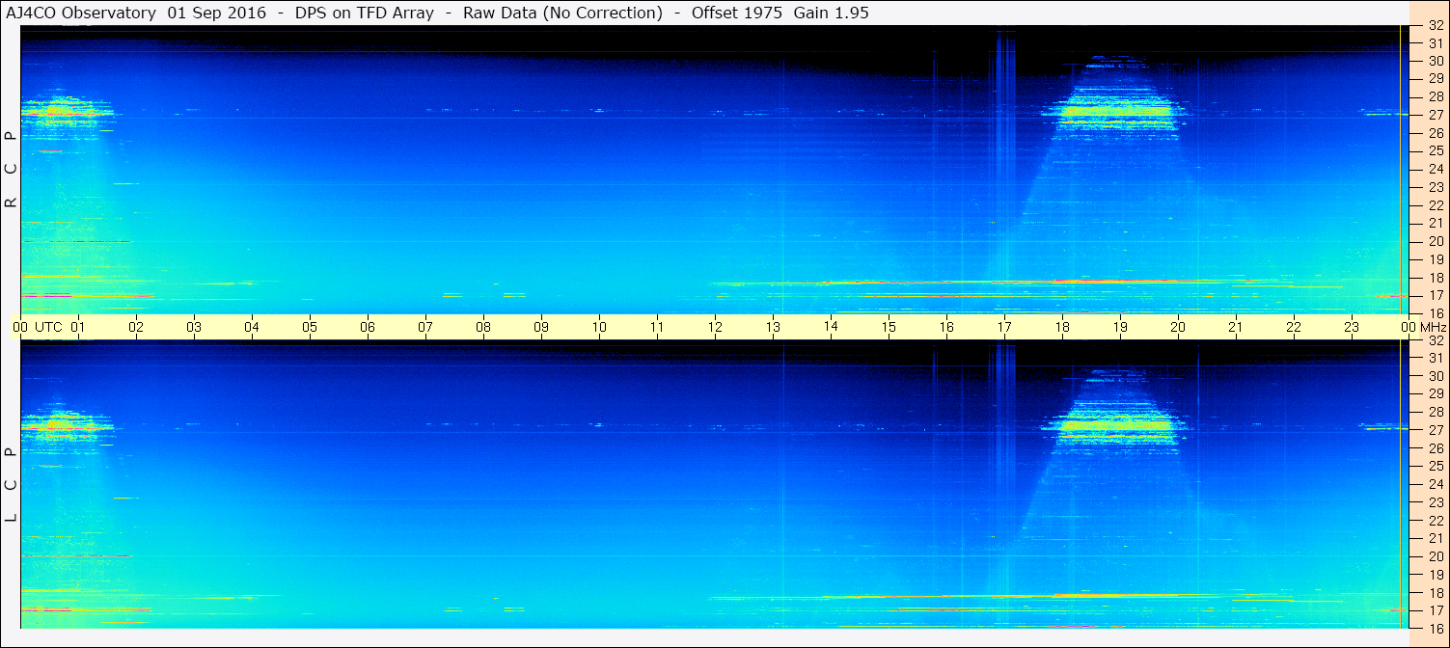1450x648 pixels.
Task: Select the 17 hour mark on the time axis
Action: coord(1004,327)
